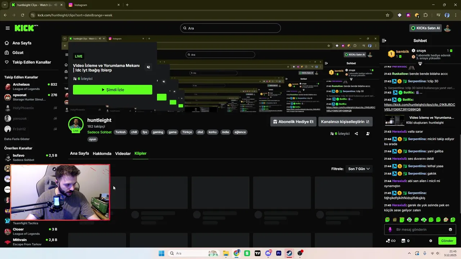This screenshot has height=259, width=461.
Task: Reload the page
Action: (x=22, y=15)
